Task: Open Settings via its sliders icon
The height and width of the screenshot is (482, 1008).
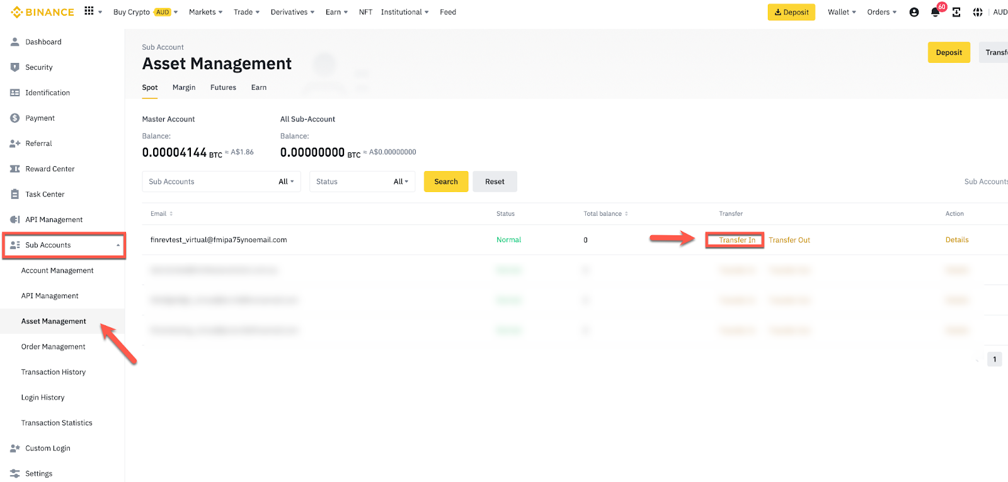Action: 15,474
